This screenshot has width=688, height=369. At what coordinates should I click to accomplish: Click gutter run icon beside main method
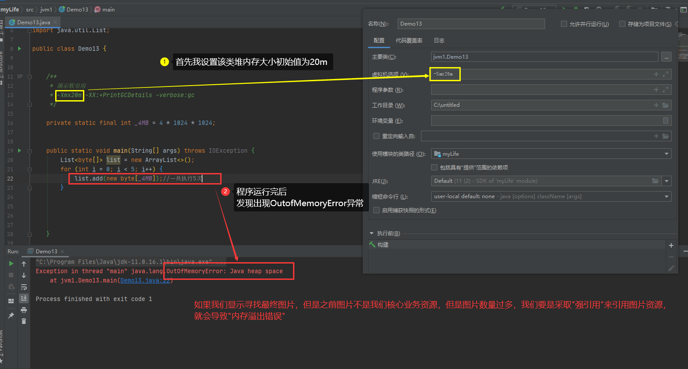[19, 151]
